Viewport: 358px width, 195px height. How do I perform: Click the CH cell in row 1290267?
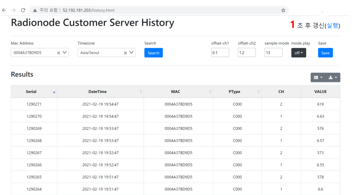point(281,153)
